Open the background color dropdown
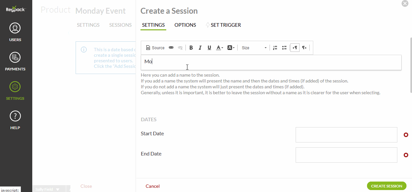 (231, 48)
